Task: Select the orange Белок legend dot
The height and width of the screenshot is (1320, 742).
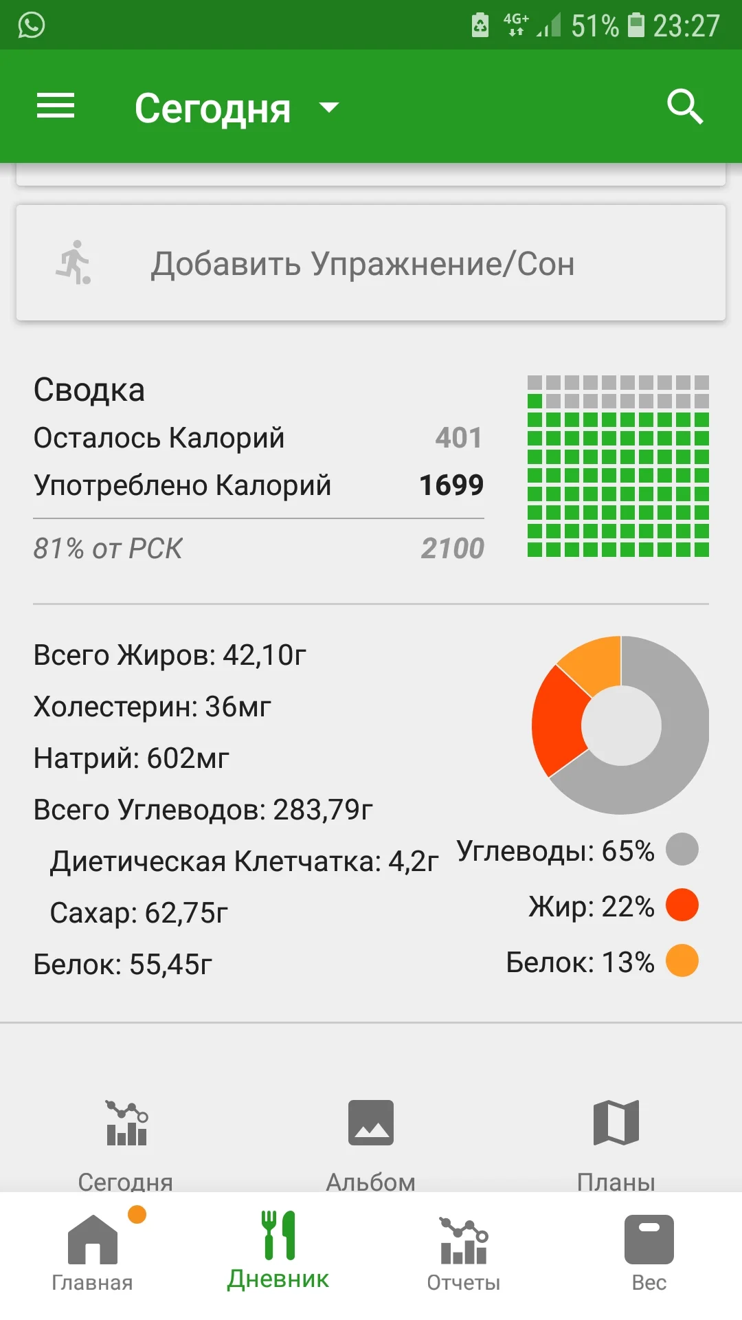Action: [x=682, y=961]
